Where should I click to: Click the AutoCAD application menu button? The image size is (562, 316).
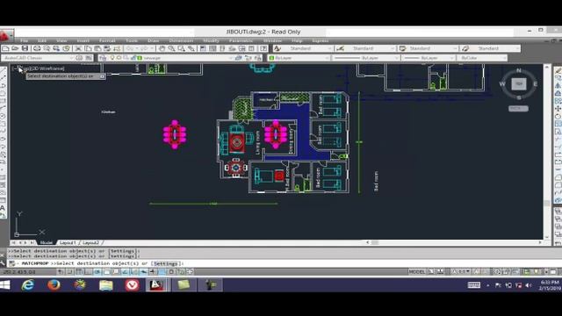[x=6, y=36]
